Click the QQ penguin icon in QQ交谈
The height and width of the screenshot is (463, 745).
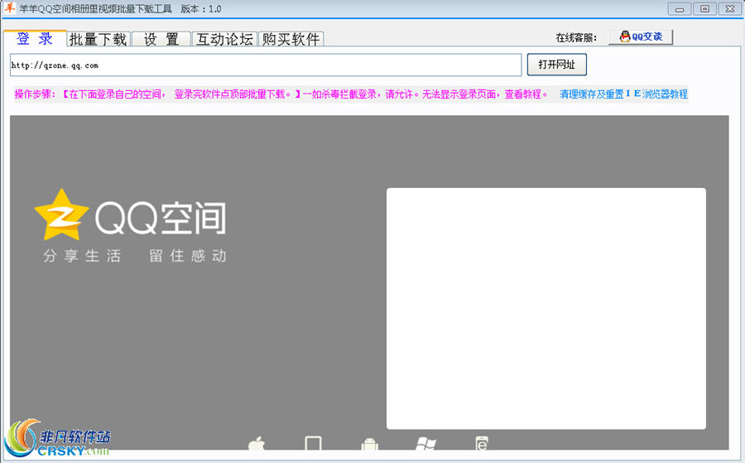(x=625, y=36)
